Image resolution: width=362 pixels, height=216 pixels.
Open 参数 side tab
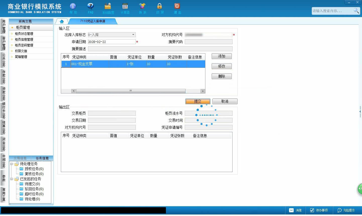tap(4, 178)
